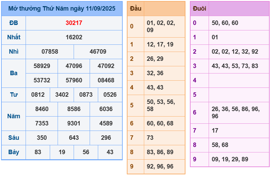Click the Sáu prize number 296
Image resolution: width=270 pixels, height=175 pixels.
click(106, 137)
